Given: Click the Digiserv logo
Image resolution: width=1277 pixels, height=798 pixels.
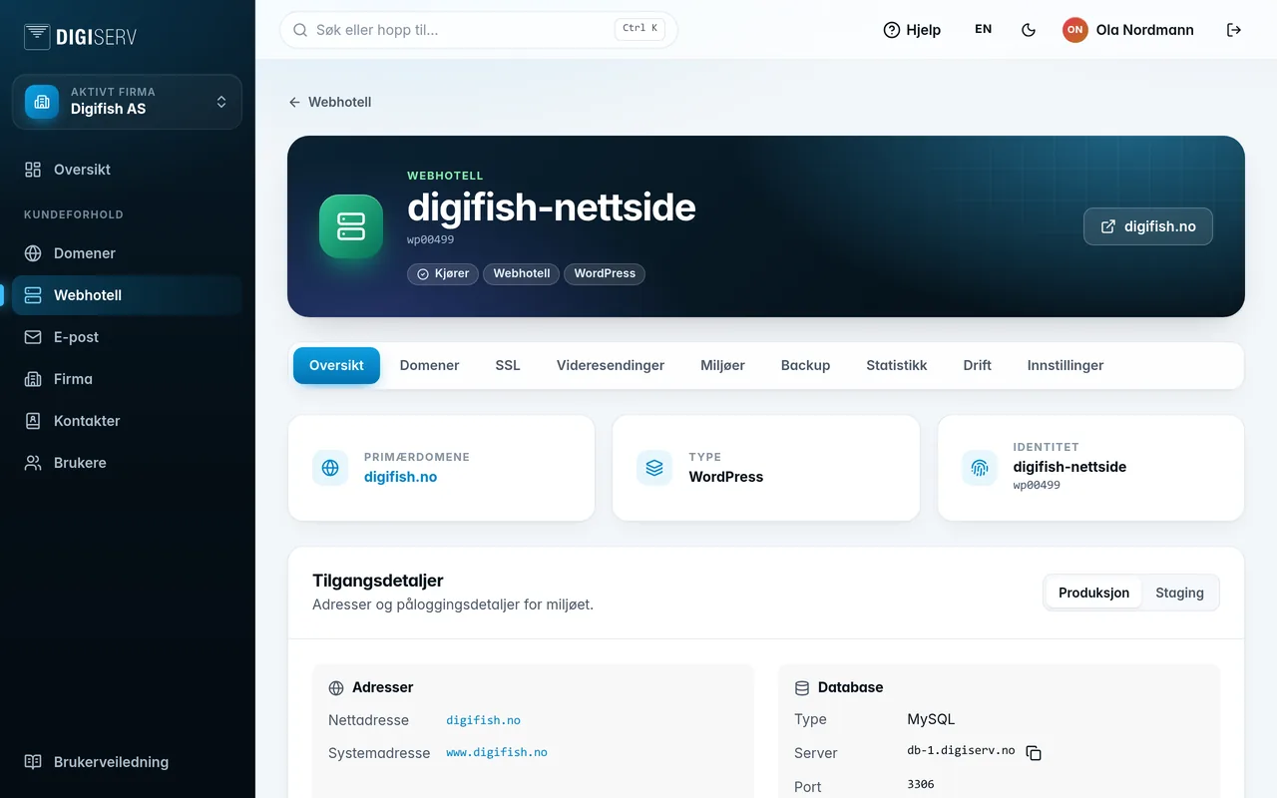Looking at the screenshot, I should [x=80, y=37].
